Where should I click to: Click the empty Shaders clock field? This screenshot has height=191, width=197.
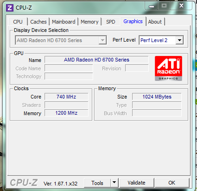click(x=66, y=105)
